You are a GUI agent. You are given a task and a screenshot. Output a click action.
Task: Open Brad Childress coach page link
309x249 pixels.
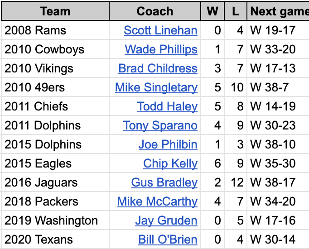(158, 68)
